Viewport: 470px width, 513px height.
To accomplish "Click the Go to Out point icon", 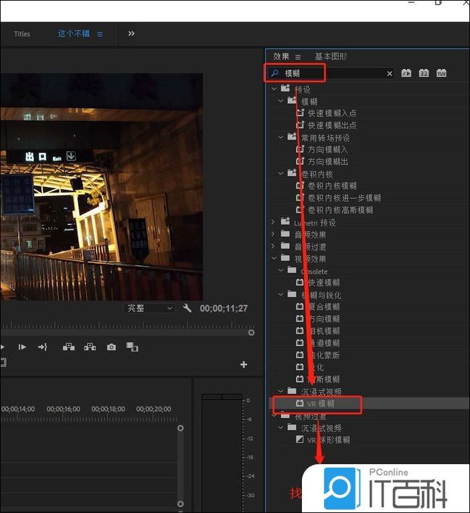I will [43, 347].
